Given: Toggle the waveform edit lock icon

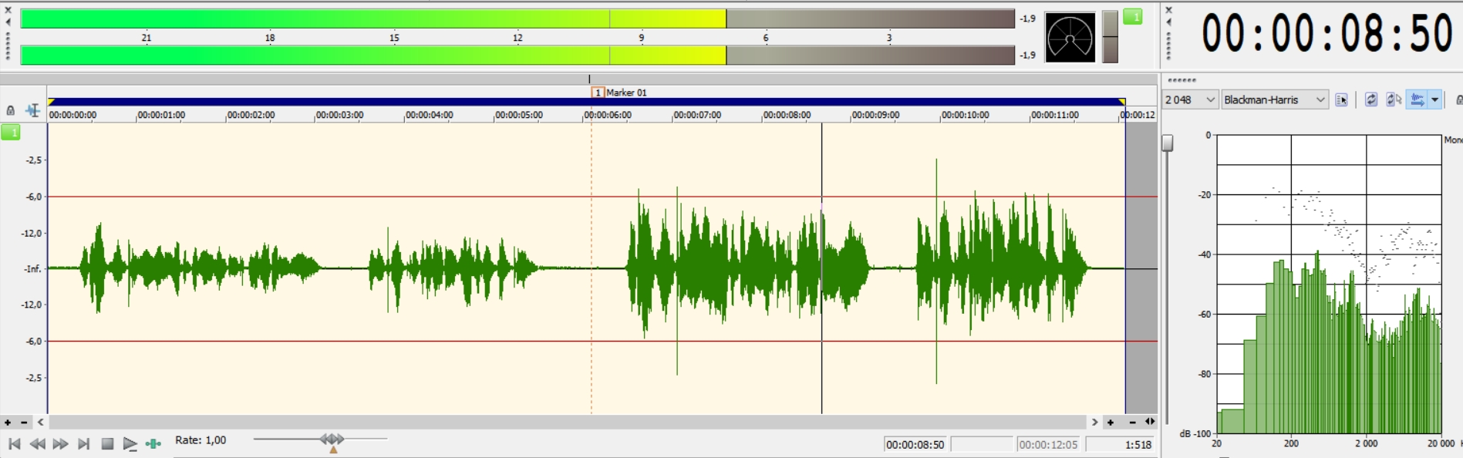Looking at the screenshot, I should tap(10, 110).
